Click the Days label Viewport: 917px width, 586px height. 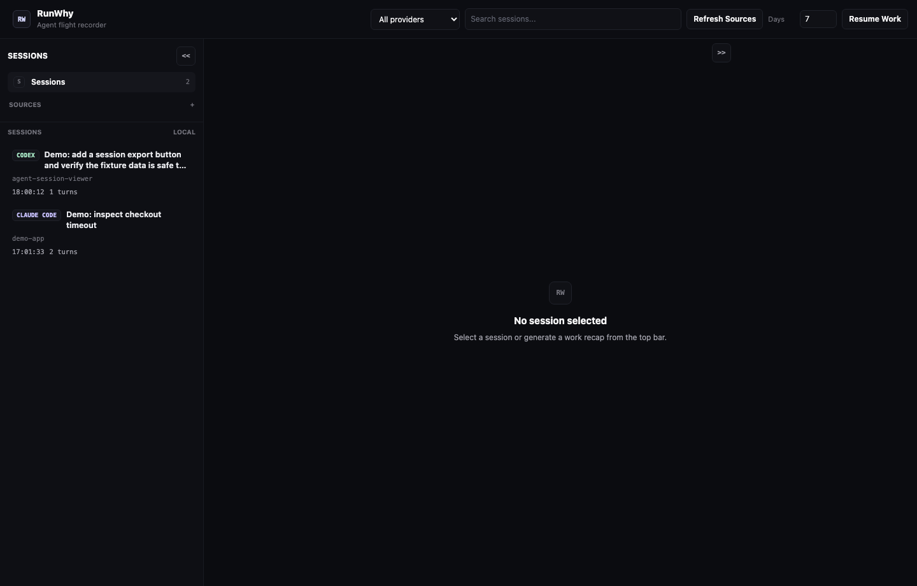coord(776,20)
